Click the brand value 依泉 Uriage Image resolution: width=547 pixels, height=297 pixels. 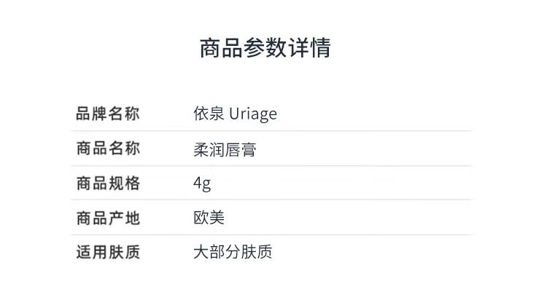[235, 114]
